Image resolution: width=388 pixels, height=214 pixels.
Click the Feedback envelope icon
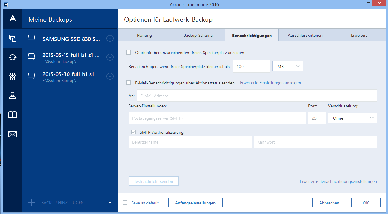pos(12,134)
